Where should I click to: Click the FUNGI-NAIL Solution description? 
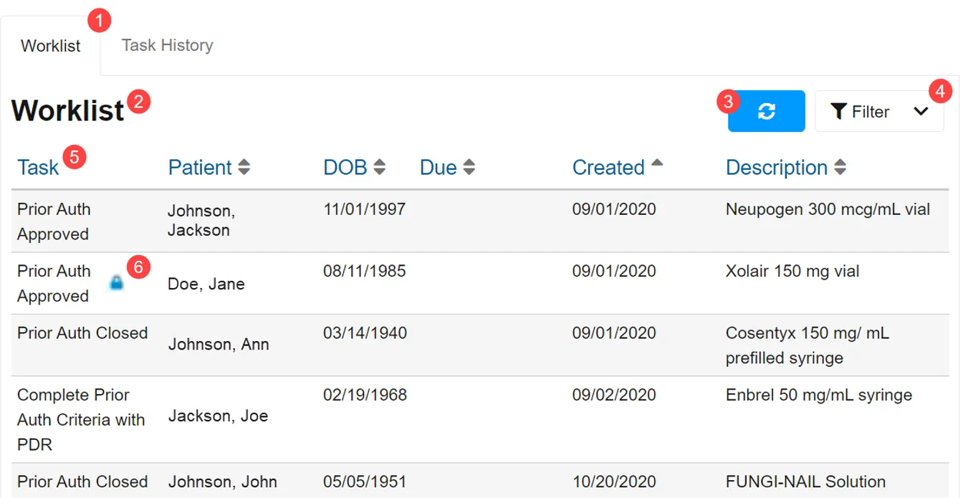click(x=805, y=482)
